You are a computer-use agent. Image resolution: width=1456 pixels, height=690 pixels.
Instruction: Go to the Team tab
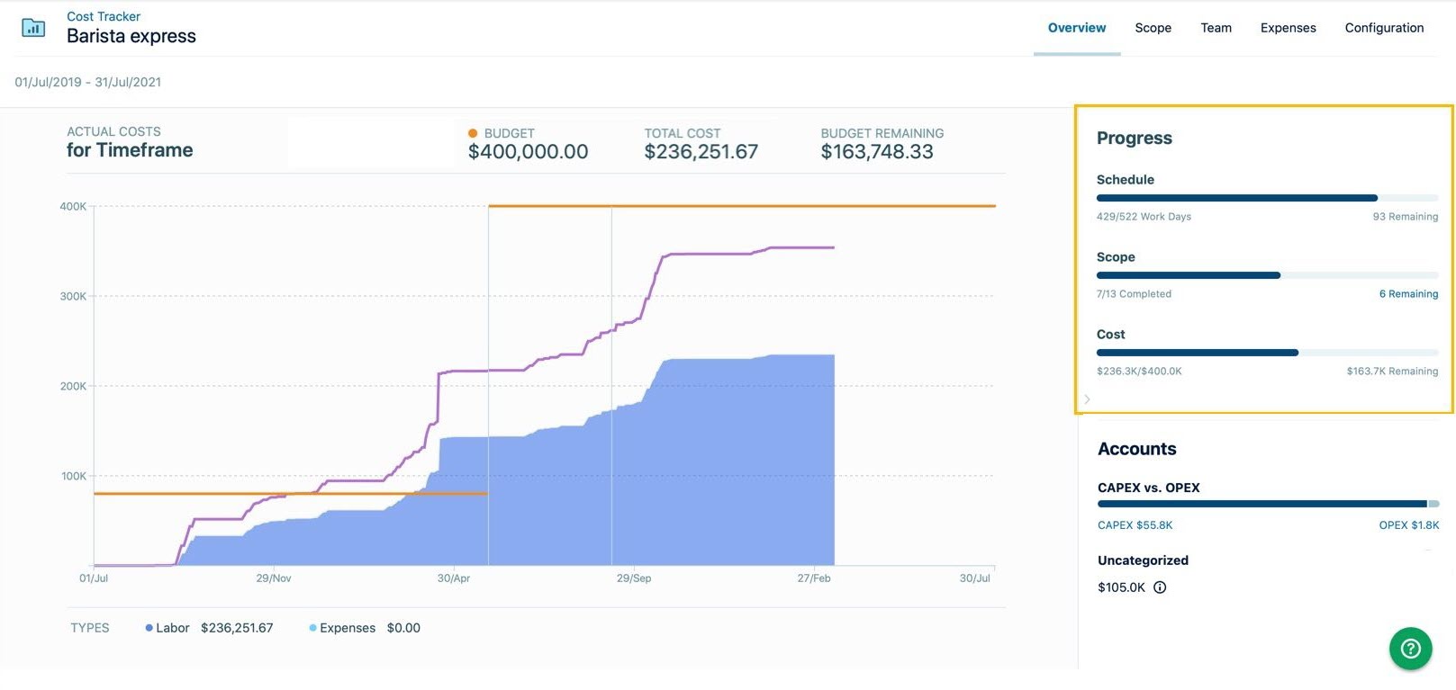1216,28
